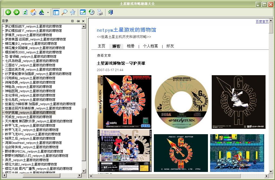
Task: Open the 百度首页 link
Action: (262, 22)
